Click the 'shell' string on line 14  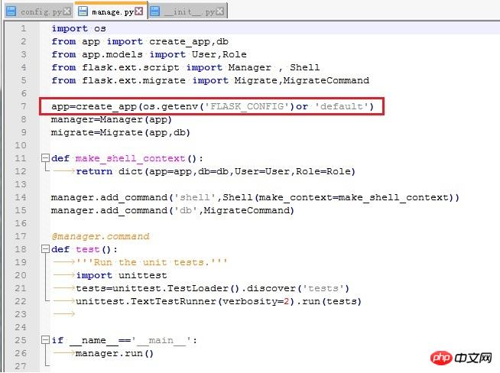195,198
